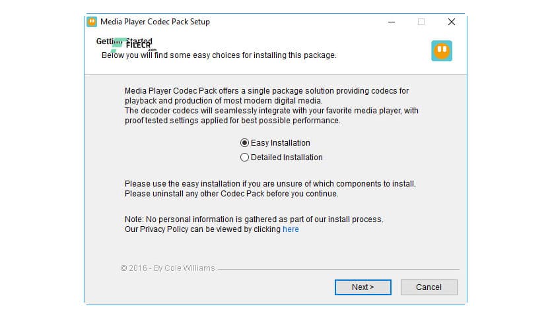This screenshot has width=552, height=319.
Task: Click the '© 2016 - By Cole Williams' text
Action: (168, 269)
